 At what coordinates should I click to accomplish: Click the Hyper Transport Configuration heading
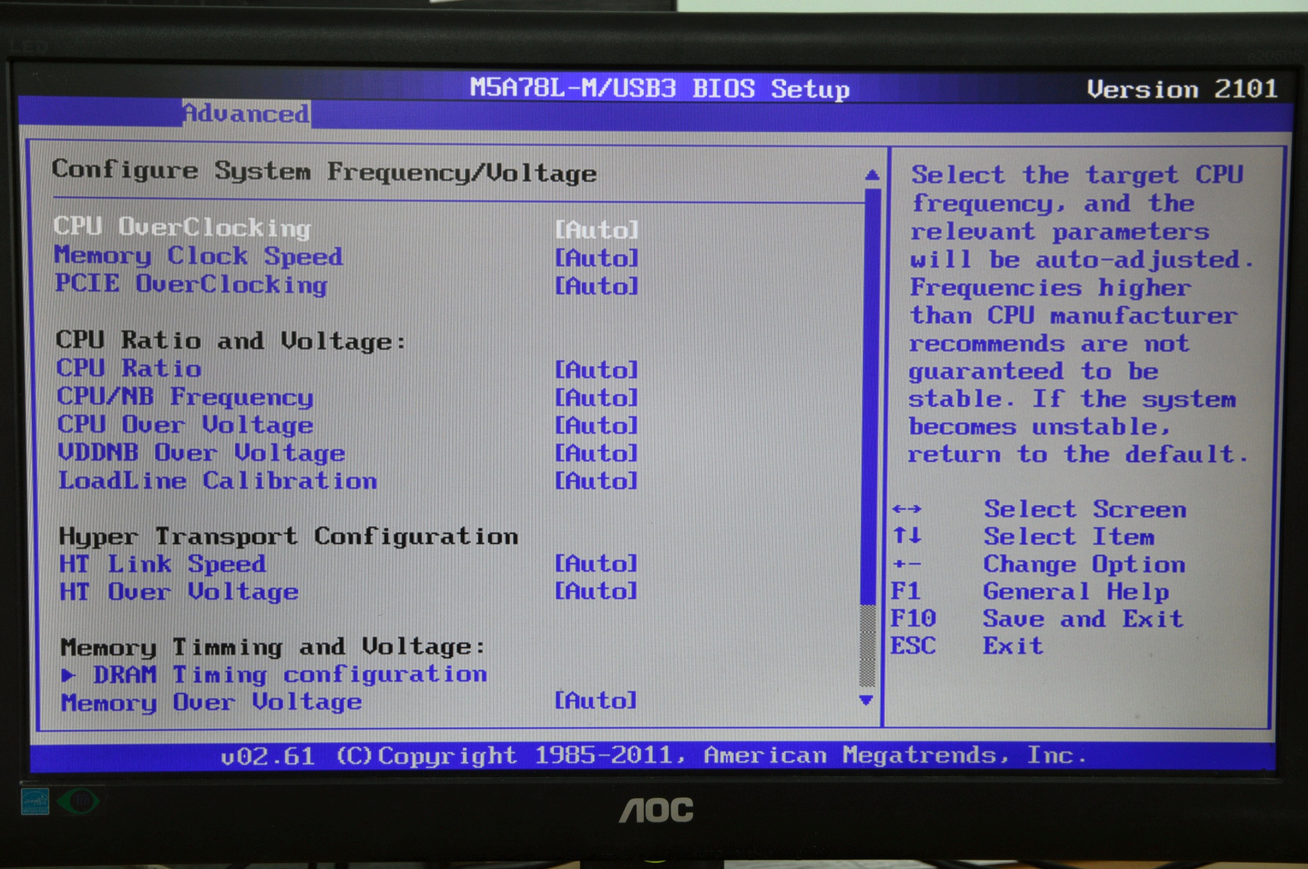click(287, 536)
